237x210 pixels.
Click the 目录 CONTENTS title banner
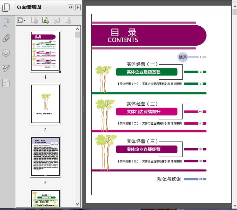tap(149, 35)
